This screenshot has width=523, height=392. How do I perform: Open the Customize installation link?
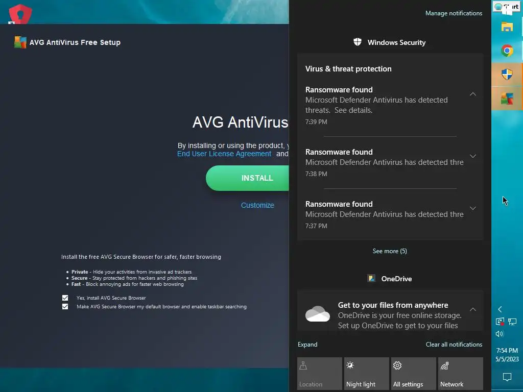[257, 205]
